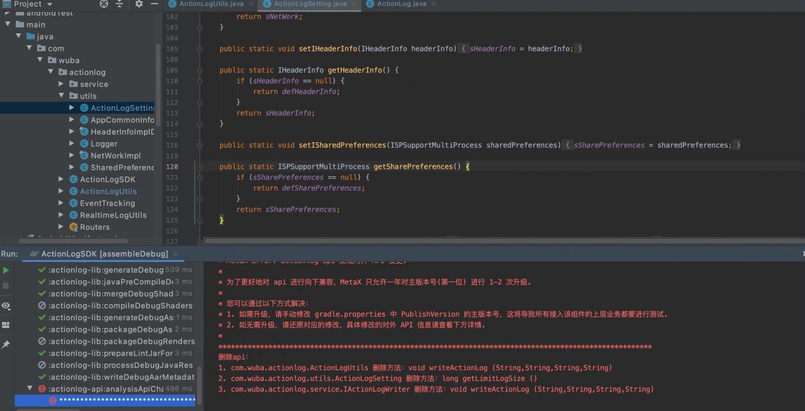805x411 pixels.
Task: Rerun the build with the green play icon
Action: [6, 270]
